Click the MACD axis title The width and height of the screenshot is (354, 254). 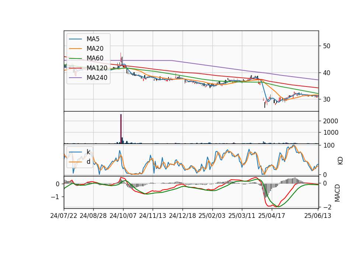click(x=337, y=193)
